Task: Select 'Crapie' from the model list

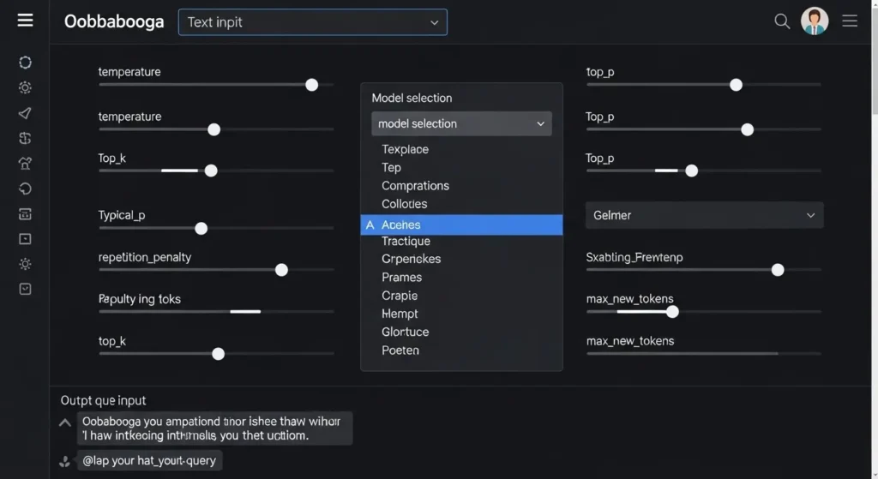Action: [x=400, y=296]
